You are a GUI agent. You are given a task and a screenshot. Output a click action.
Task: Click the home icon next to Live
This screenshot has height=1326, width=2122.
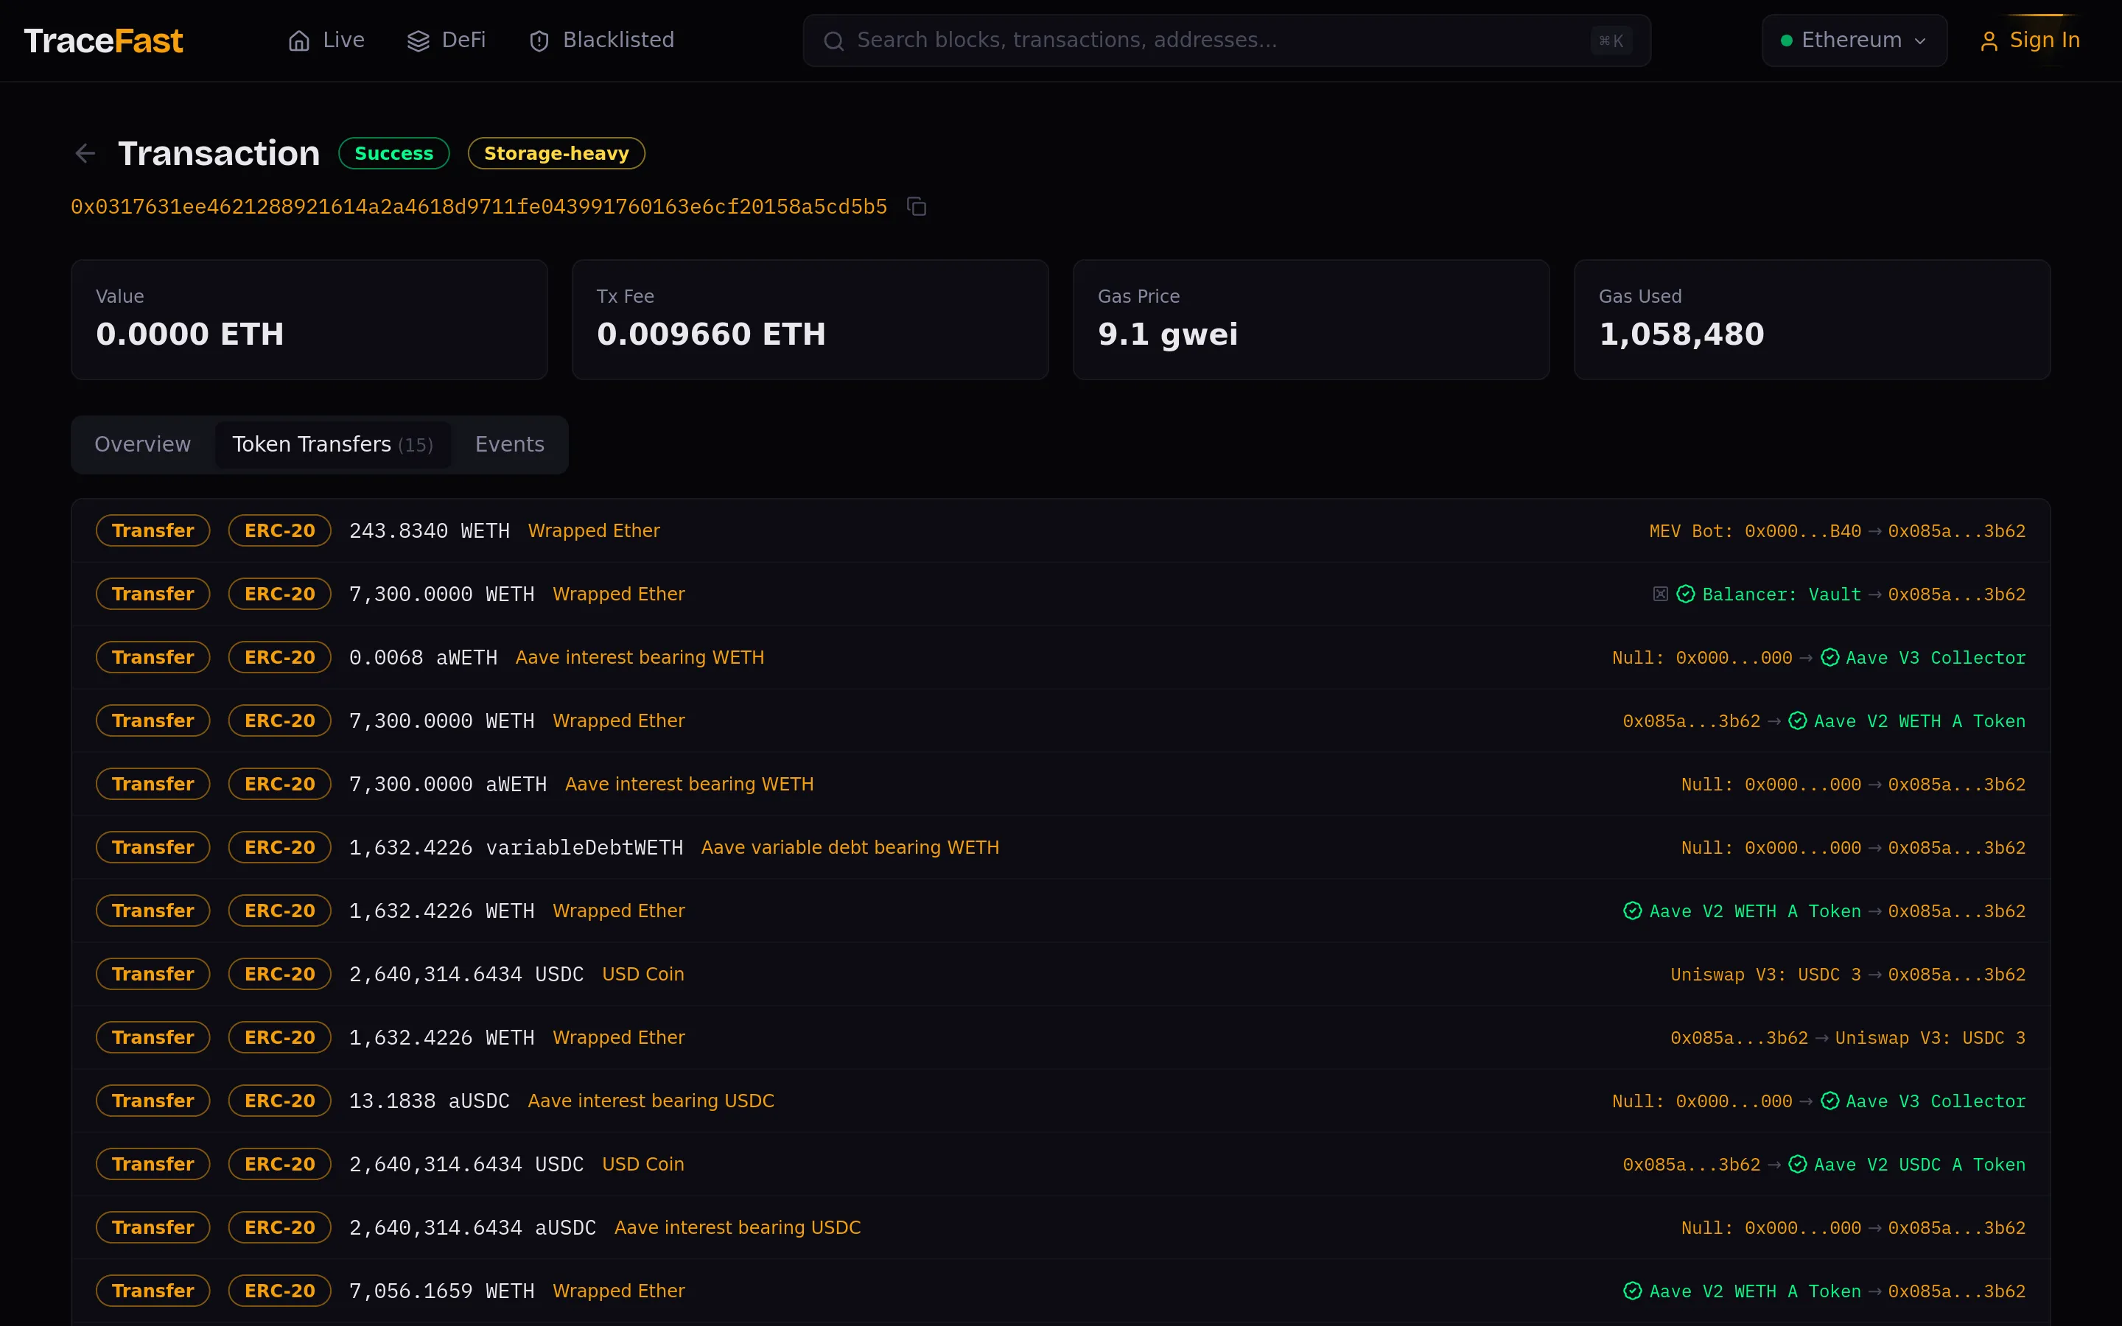(x=299, y=41)
